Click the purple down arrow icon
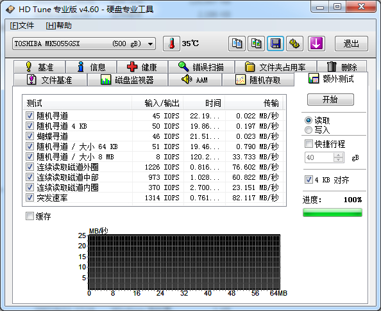This screenshot has height=311, width=381. point(316,44)
